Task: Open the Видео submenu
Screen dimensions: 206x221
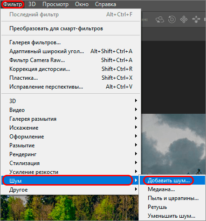Action: 71,110
